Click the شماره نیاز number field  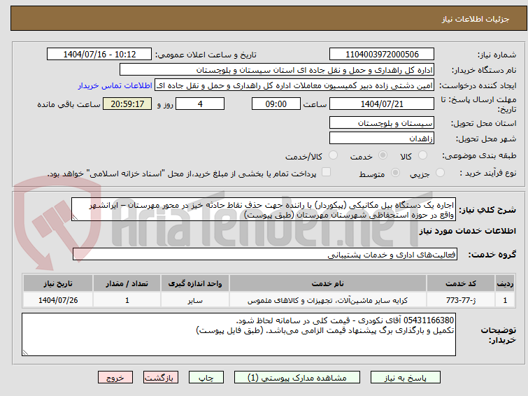[x=382, y=55]
